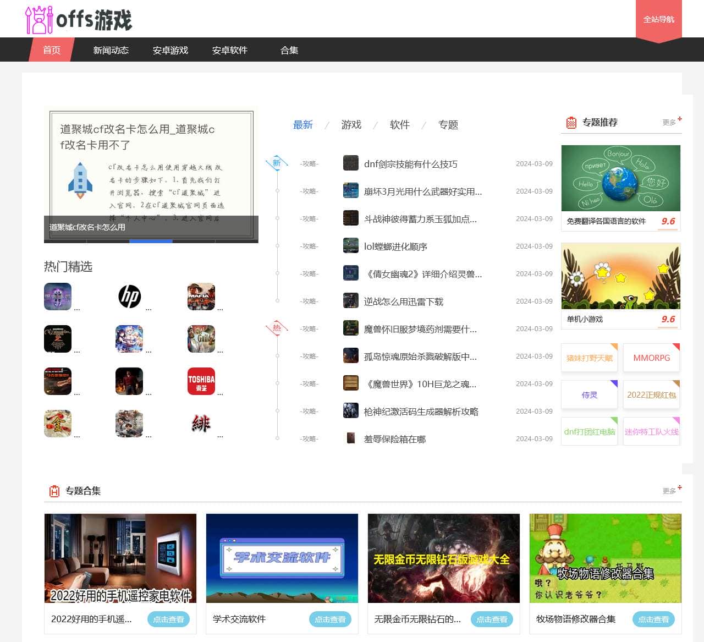The image size is (704, 642).
Task: Click the MMORPG tag
Action: coord(651,358)
